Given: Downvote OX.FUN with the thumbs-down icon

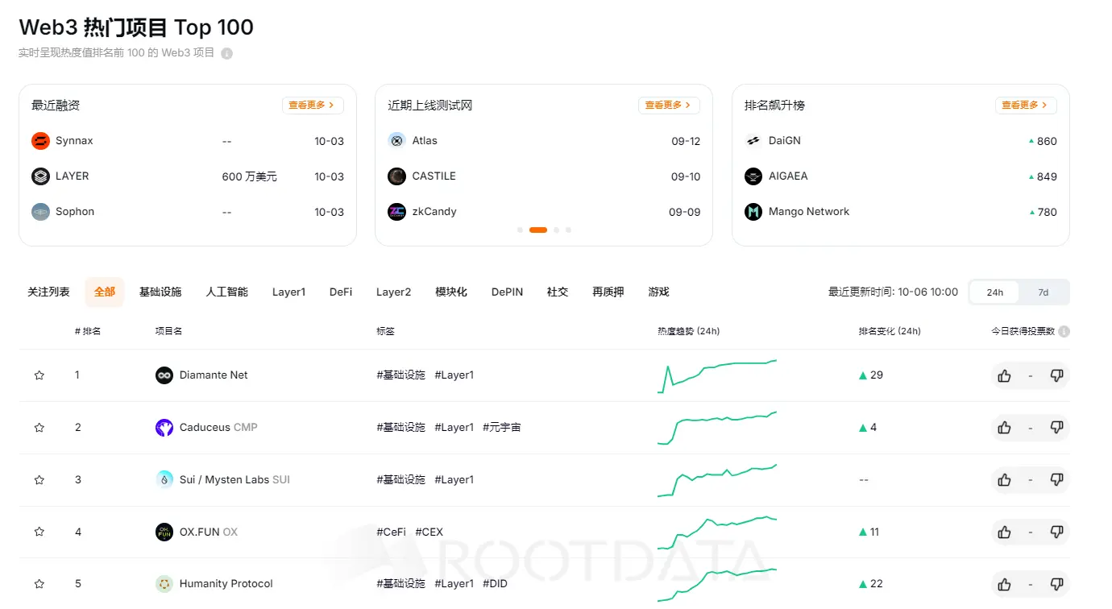Looking at the screenshot, I should (1056, 532).
